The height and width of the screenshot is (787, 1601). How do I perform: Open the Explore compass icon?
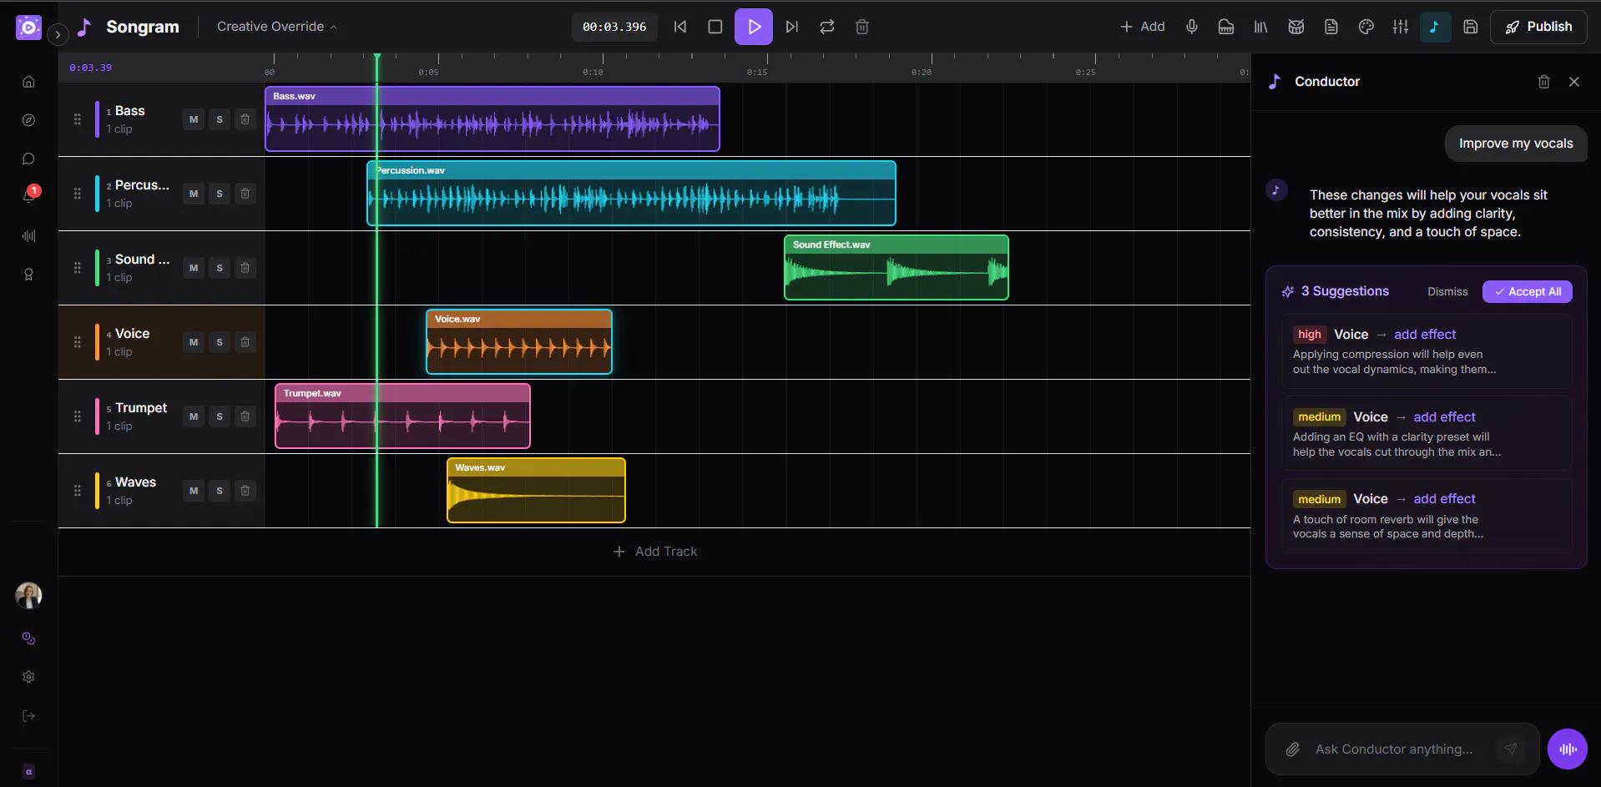(28, 120)
